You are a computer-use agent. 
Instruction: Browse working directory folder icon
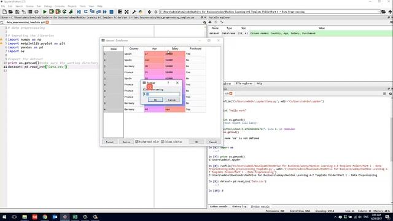click(x=383, y=12)
